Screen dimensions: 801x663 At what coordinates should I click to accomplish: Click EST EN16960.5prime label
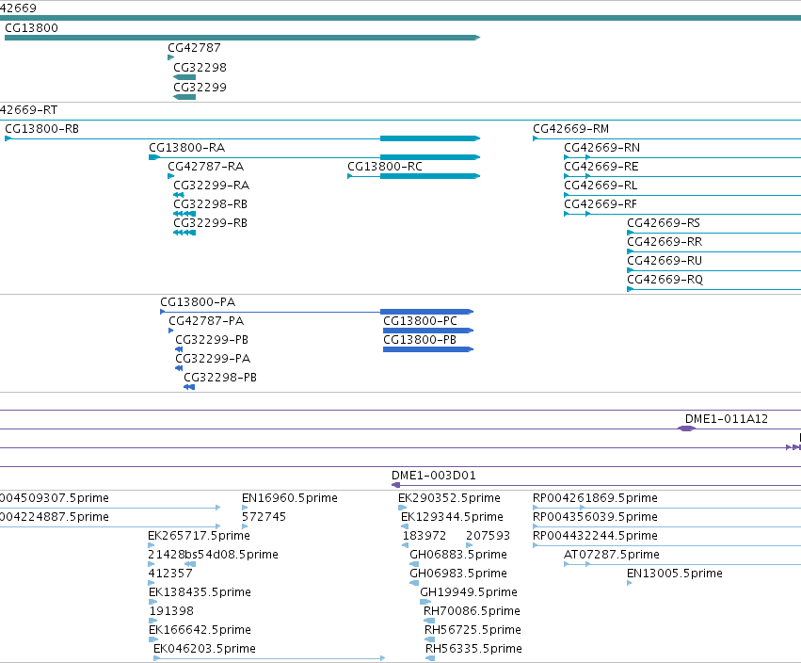click(x=290, y=498)
